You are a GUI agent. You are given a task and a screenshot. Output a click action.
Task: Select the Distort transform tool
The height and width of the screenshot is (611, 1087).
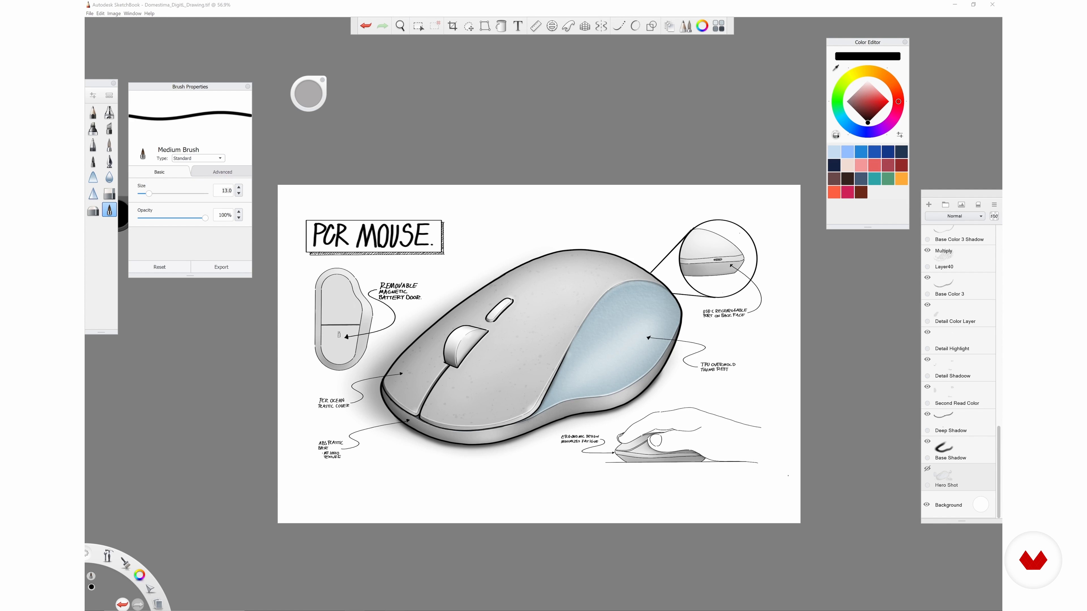[x=485, y=26]
